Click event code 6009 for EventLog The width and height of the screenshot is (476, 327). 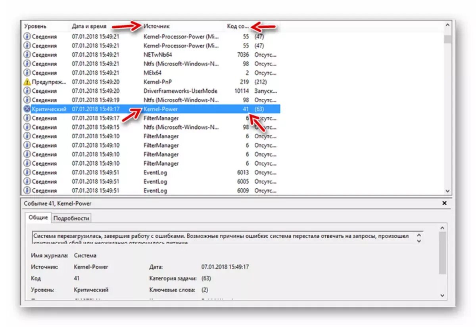(242, 191)
